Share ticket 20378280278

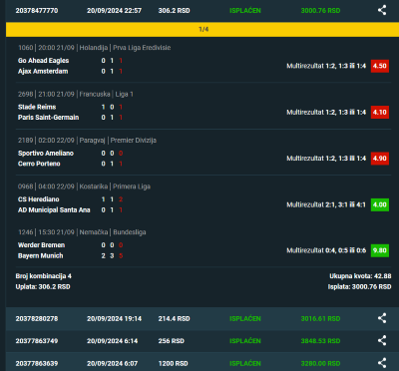pyautogui.click(x=382, y=318)
